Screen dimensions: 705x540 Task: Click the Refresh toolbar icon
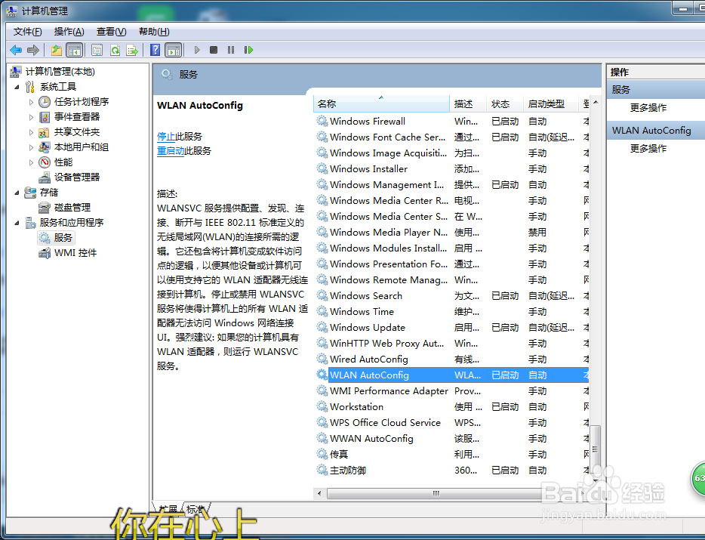(115, 50)
